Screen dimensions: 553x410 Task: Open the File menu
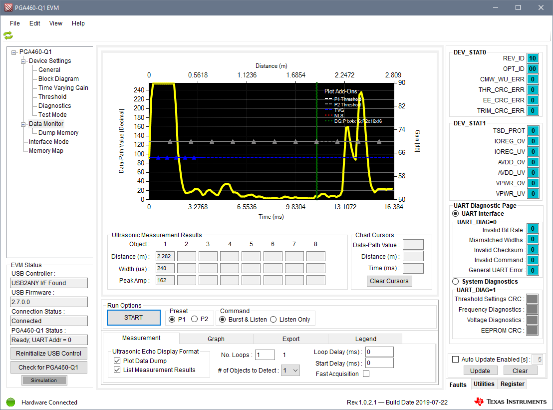pyautogui.click(x=15, y=23)
